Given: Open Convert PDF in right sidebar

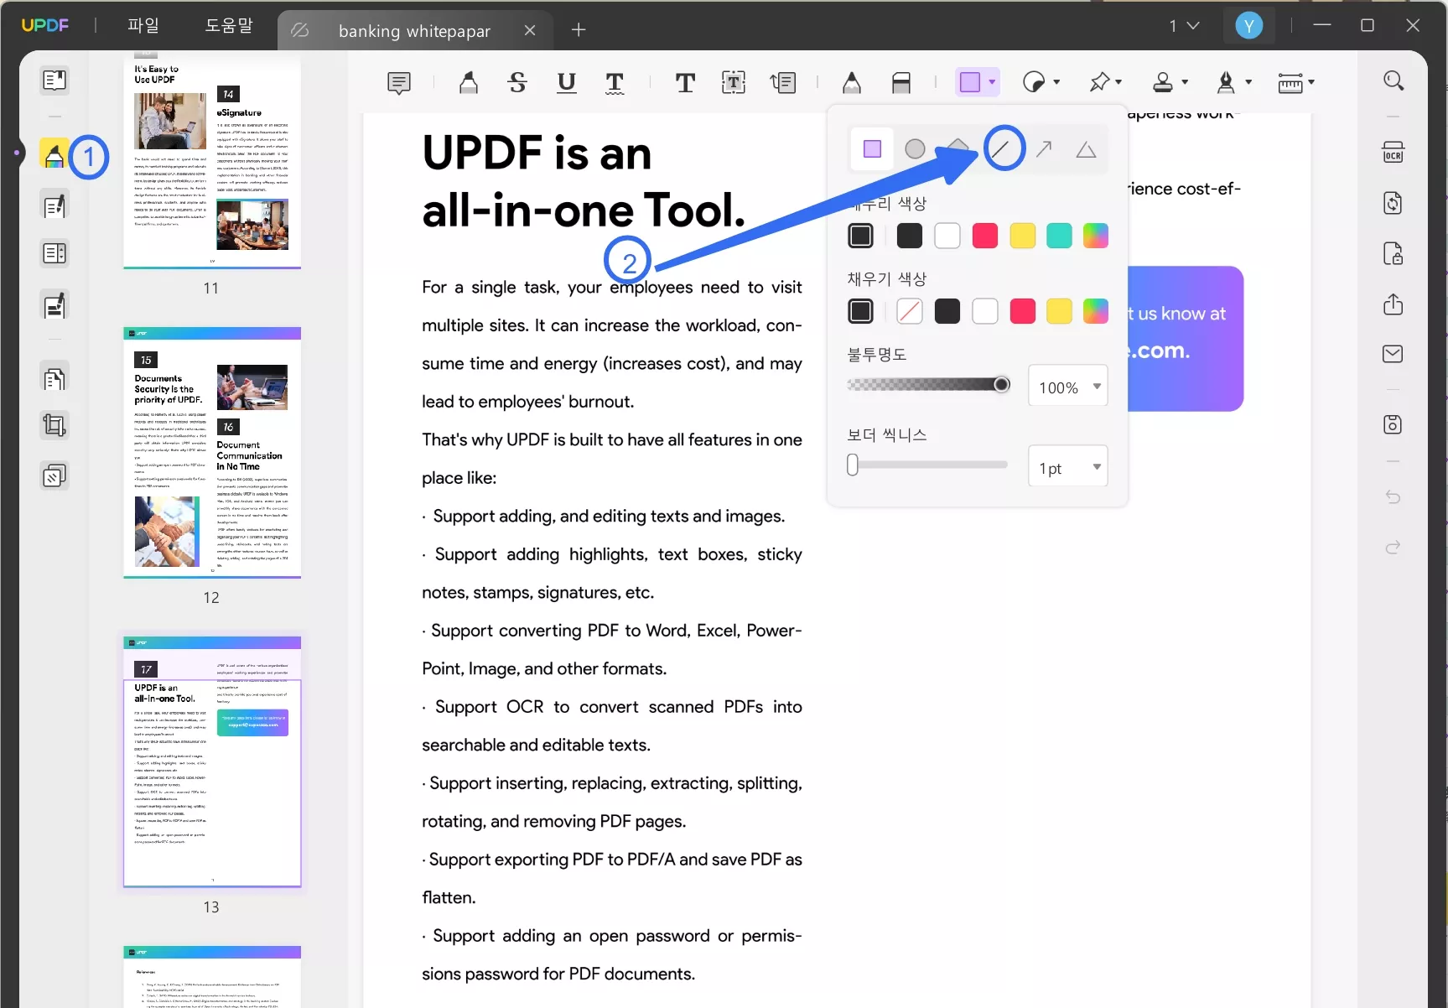Looking at the screenshot, I should pyautogui.click(x=1394, y=203).
